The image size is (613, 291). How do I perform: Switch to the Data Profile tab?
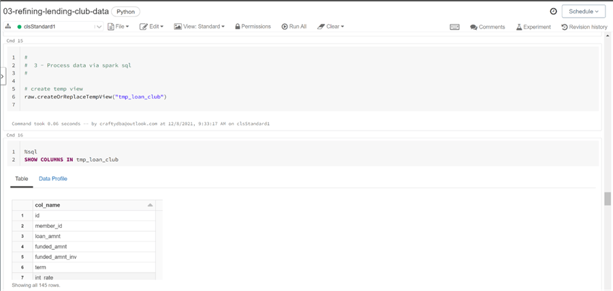click(x=52, y=179)
